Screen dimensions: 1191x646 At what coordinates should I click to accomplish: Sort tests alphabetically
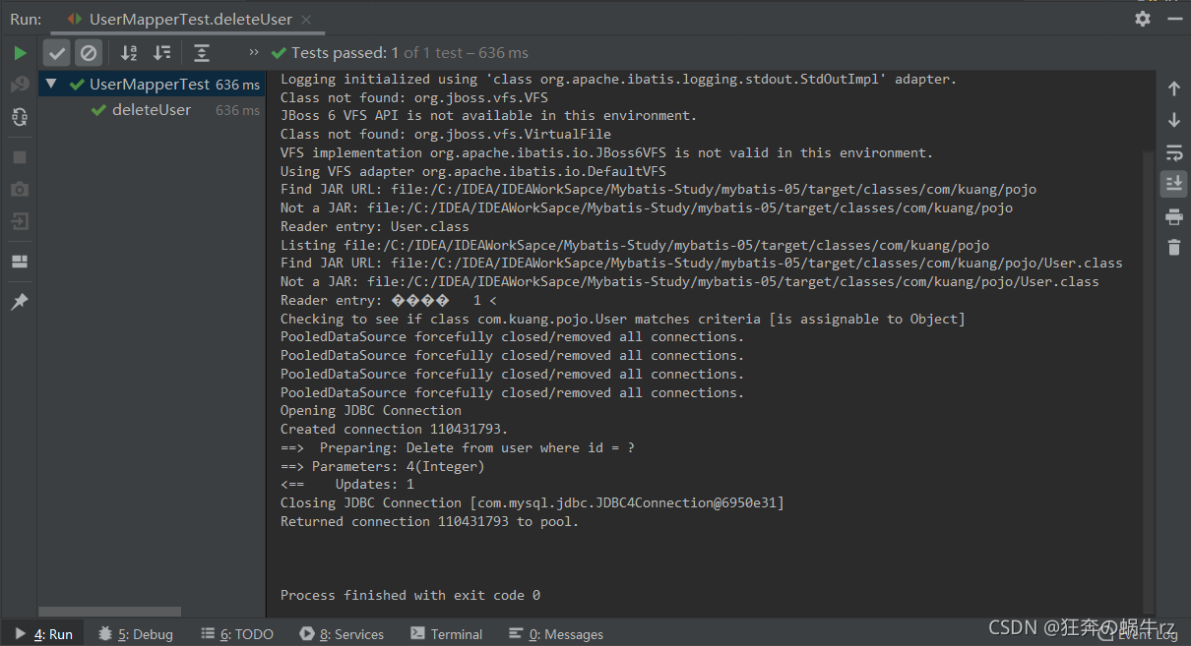pyautogui.click(x=129, y=53)
